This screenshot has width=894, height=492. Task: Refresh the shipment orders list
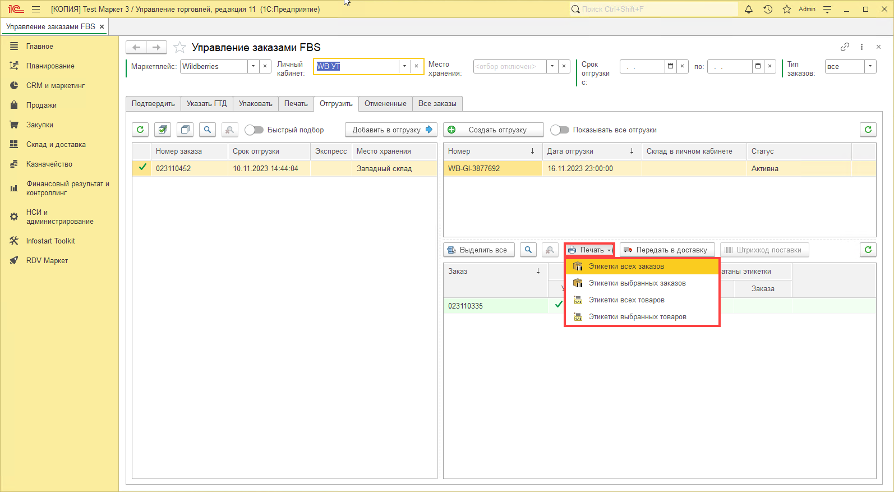tap(868, 250)
